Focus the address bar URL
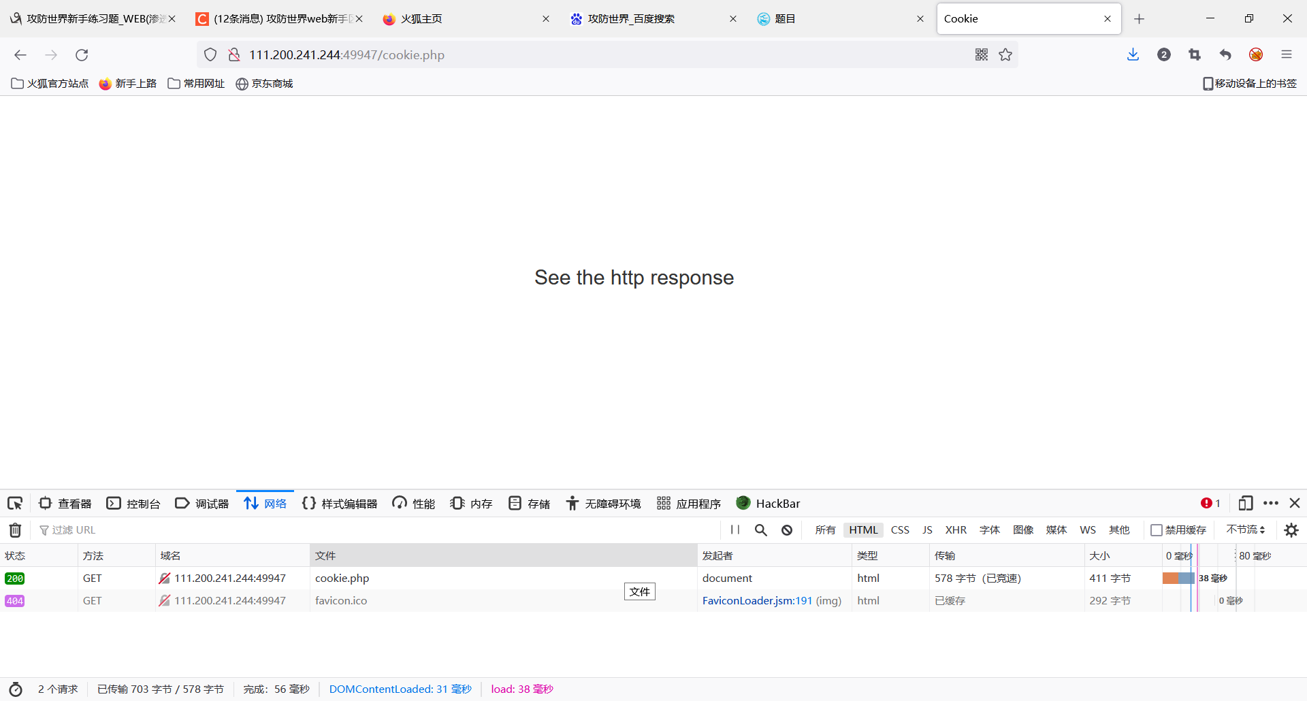 (606, 54)
